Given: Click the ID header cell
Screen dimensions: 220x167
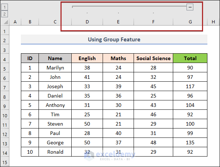Looking at the screenshot, I should (30, 58).
